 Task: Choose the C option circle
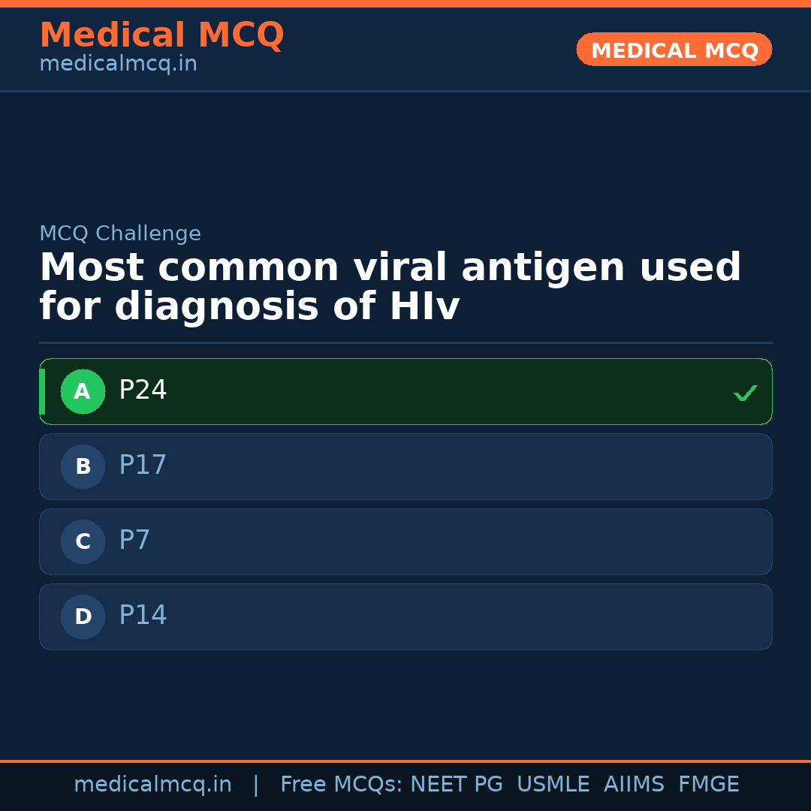(x=83, y=541)
